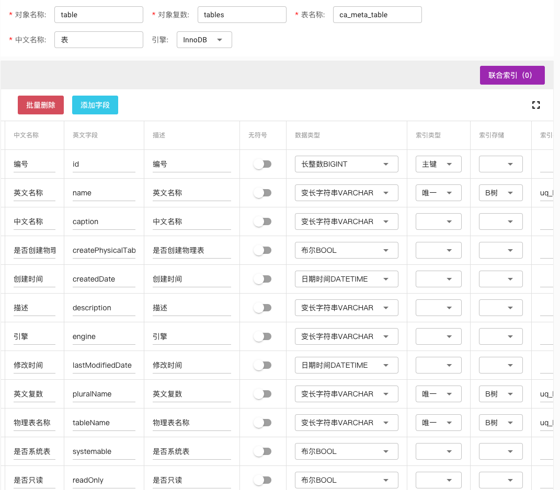Click the 无符号 column header
Image resolution: width=560 pixels, height=490 pixels.
click(257, 135)
